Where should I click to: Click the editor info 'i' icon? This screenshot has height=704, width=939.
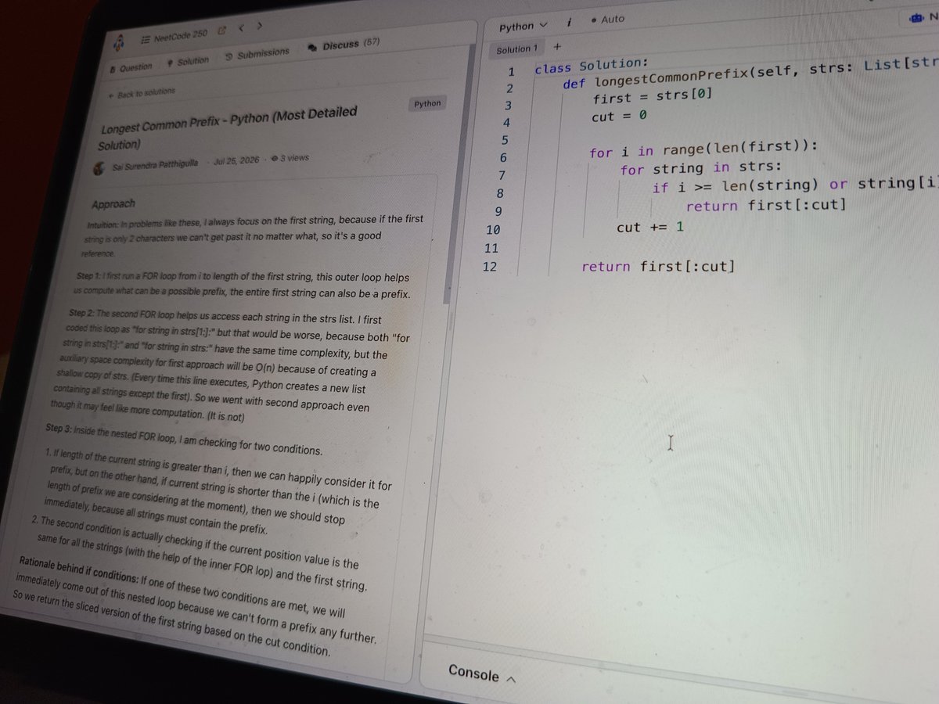pos(569,23)
